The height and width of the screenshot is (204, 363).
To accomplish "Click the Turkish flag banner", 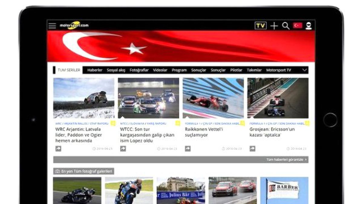I will click(x=181, y=46).
